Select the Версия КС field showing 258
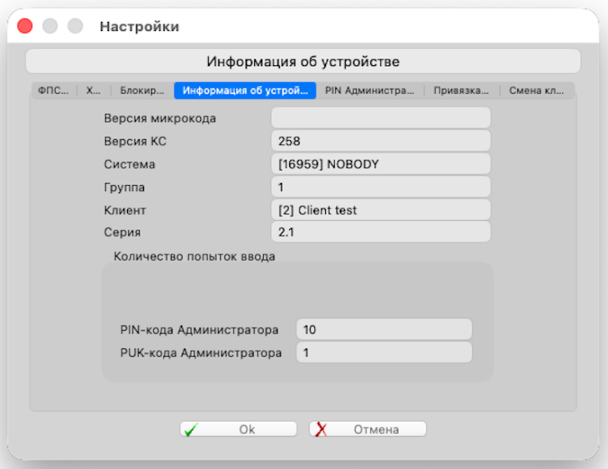This screenshot has height=469, width=608. (381, 141)
